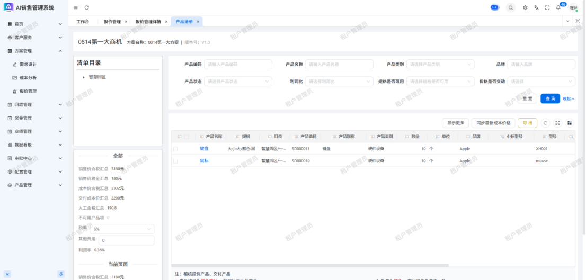This screenshot has width=586, height=280.
Task: Check the checkbox for the 鼠标 row
Action: [x=175, y=161]
